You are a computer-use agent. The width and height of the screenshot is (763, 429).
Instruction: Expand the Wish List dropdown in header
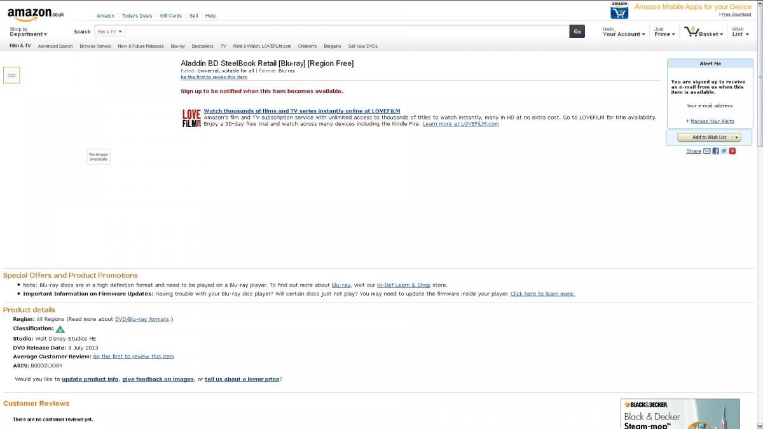tap(740, 32)
